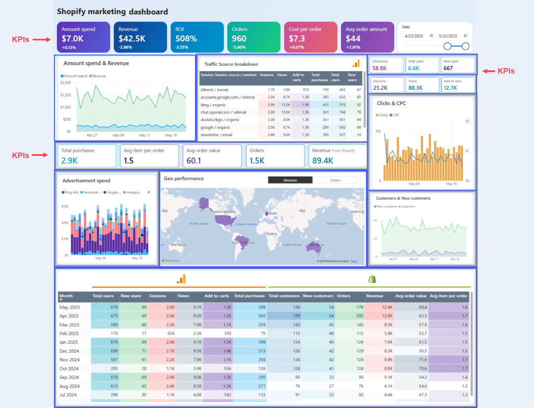Click the analytics bars icon in Traffic Source breakdown header
Viewport: 534px width, 408px height.
pyautogui.click(x=357, y=63)
